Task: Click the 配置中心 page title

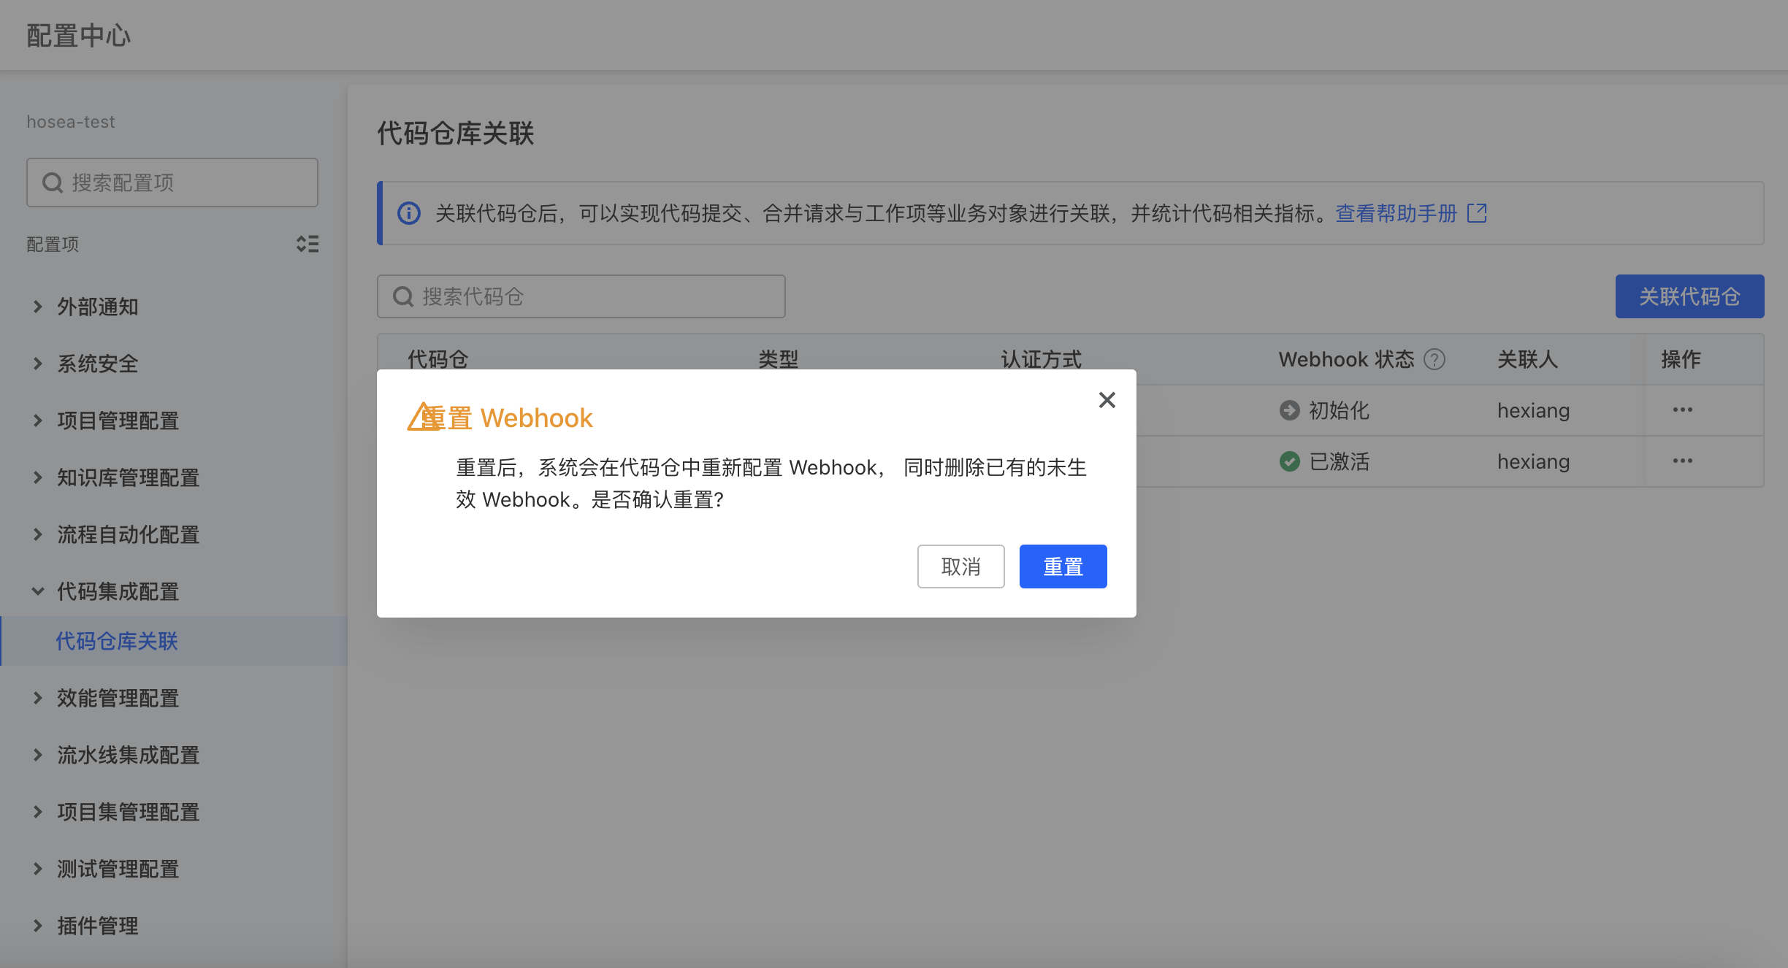Action: pyautogui.click(x=79, y=36)
